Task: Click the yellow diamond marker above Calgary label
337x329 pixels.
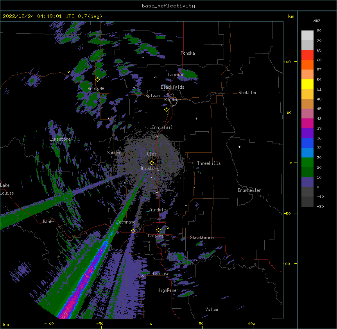Action: pyautogui.click(x=158, y=230)
